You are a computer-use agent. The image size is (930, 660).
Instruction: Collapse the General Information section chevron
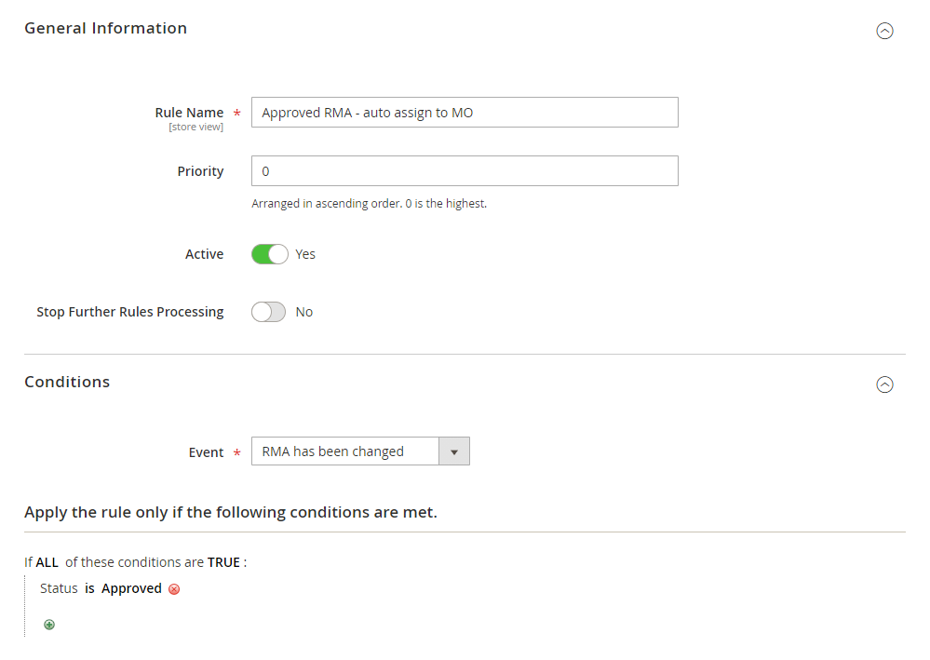[x=884, y=31]
